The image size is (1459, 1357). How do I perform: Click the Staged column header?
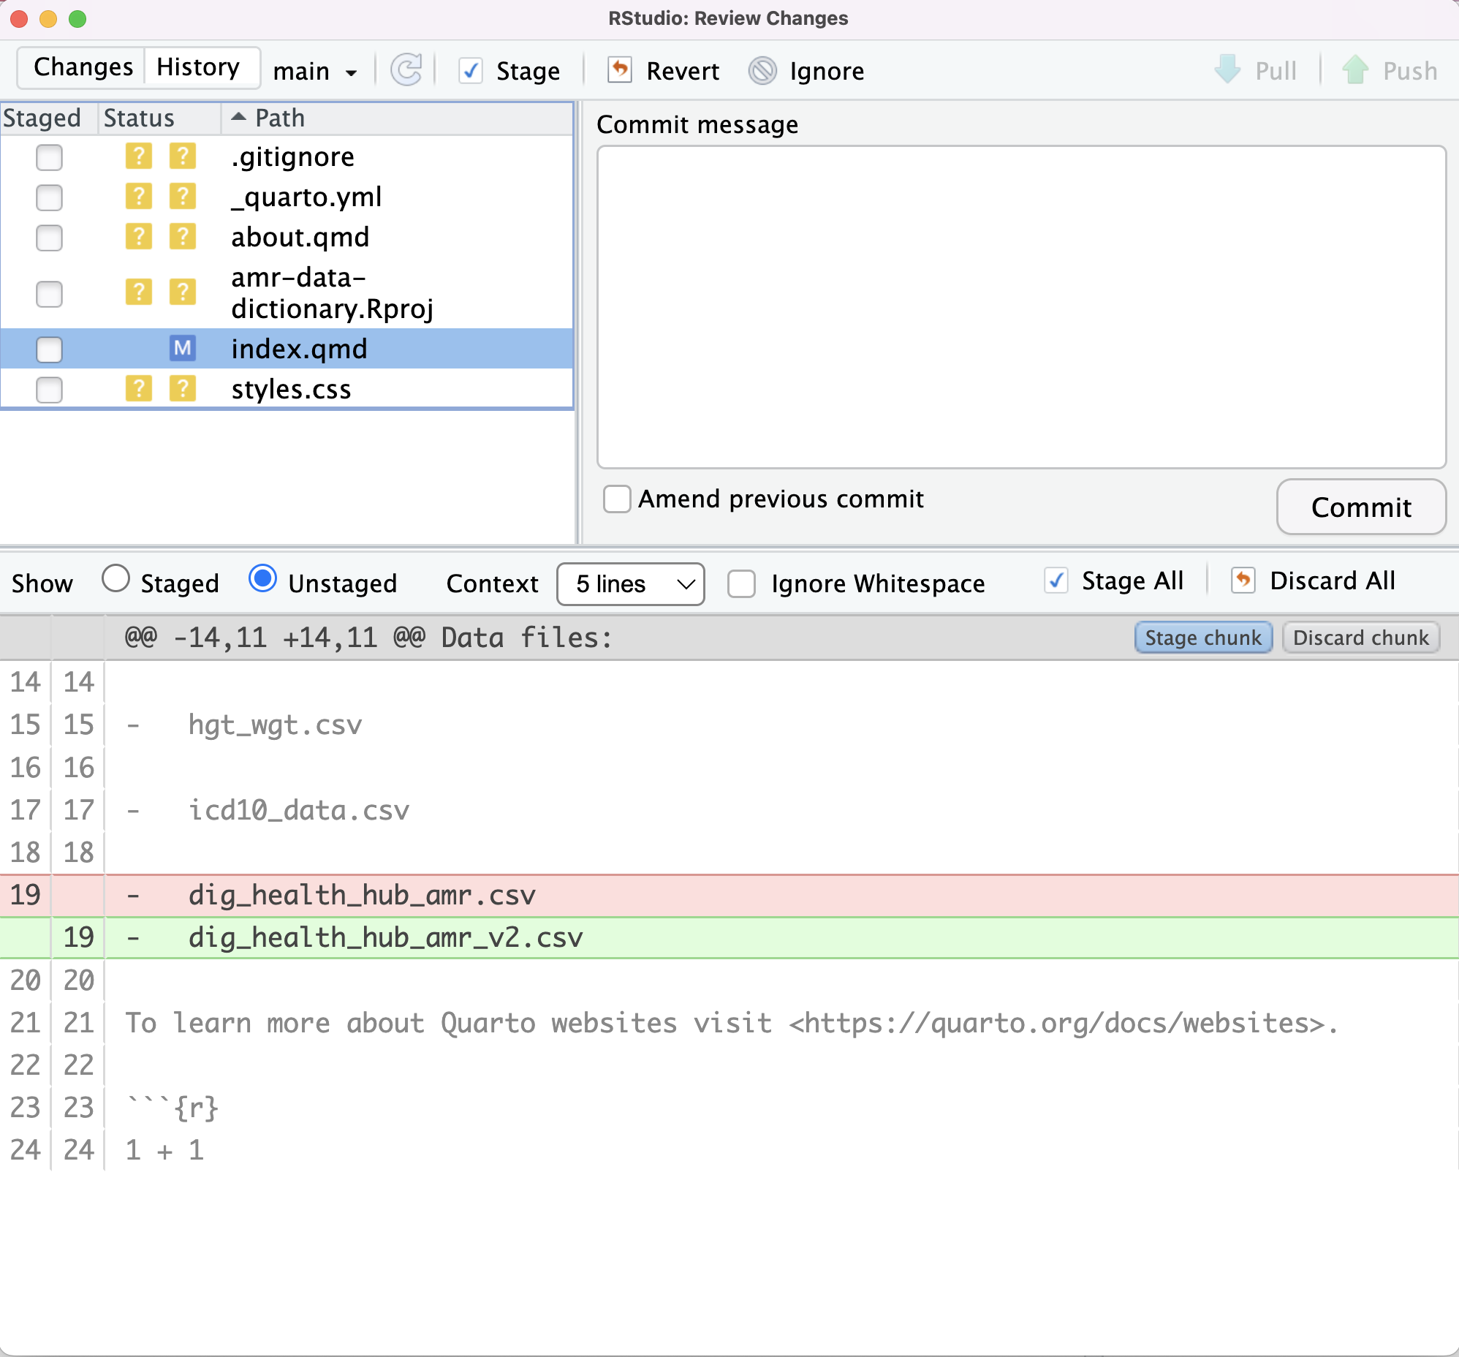48,118
